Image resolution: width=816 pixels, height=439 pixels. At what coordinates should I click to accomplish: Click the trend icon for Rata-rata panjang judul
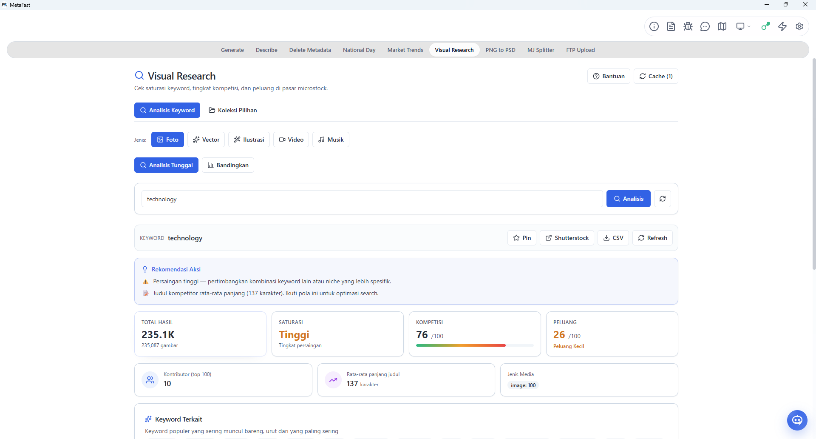click(333, 380)
